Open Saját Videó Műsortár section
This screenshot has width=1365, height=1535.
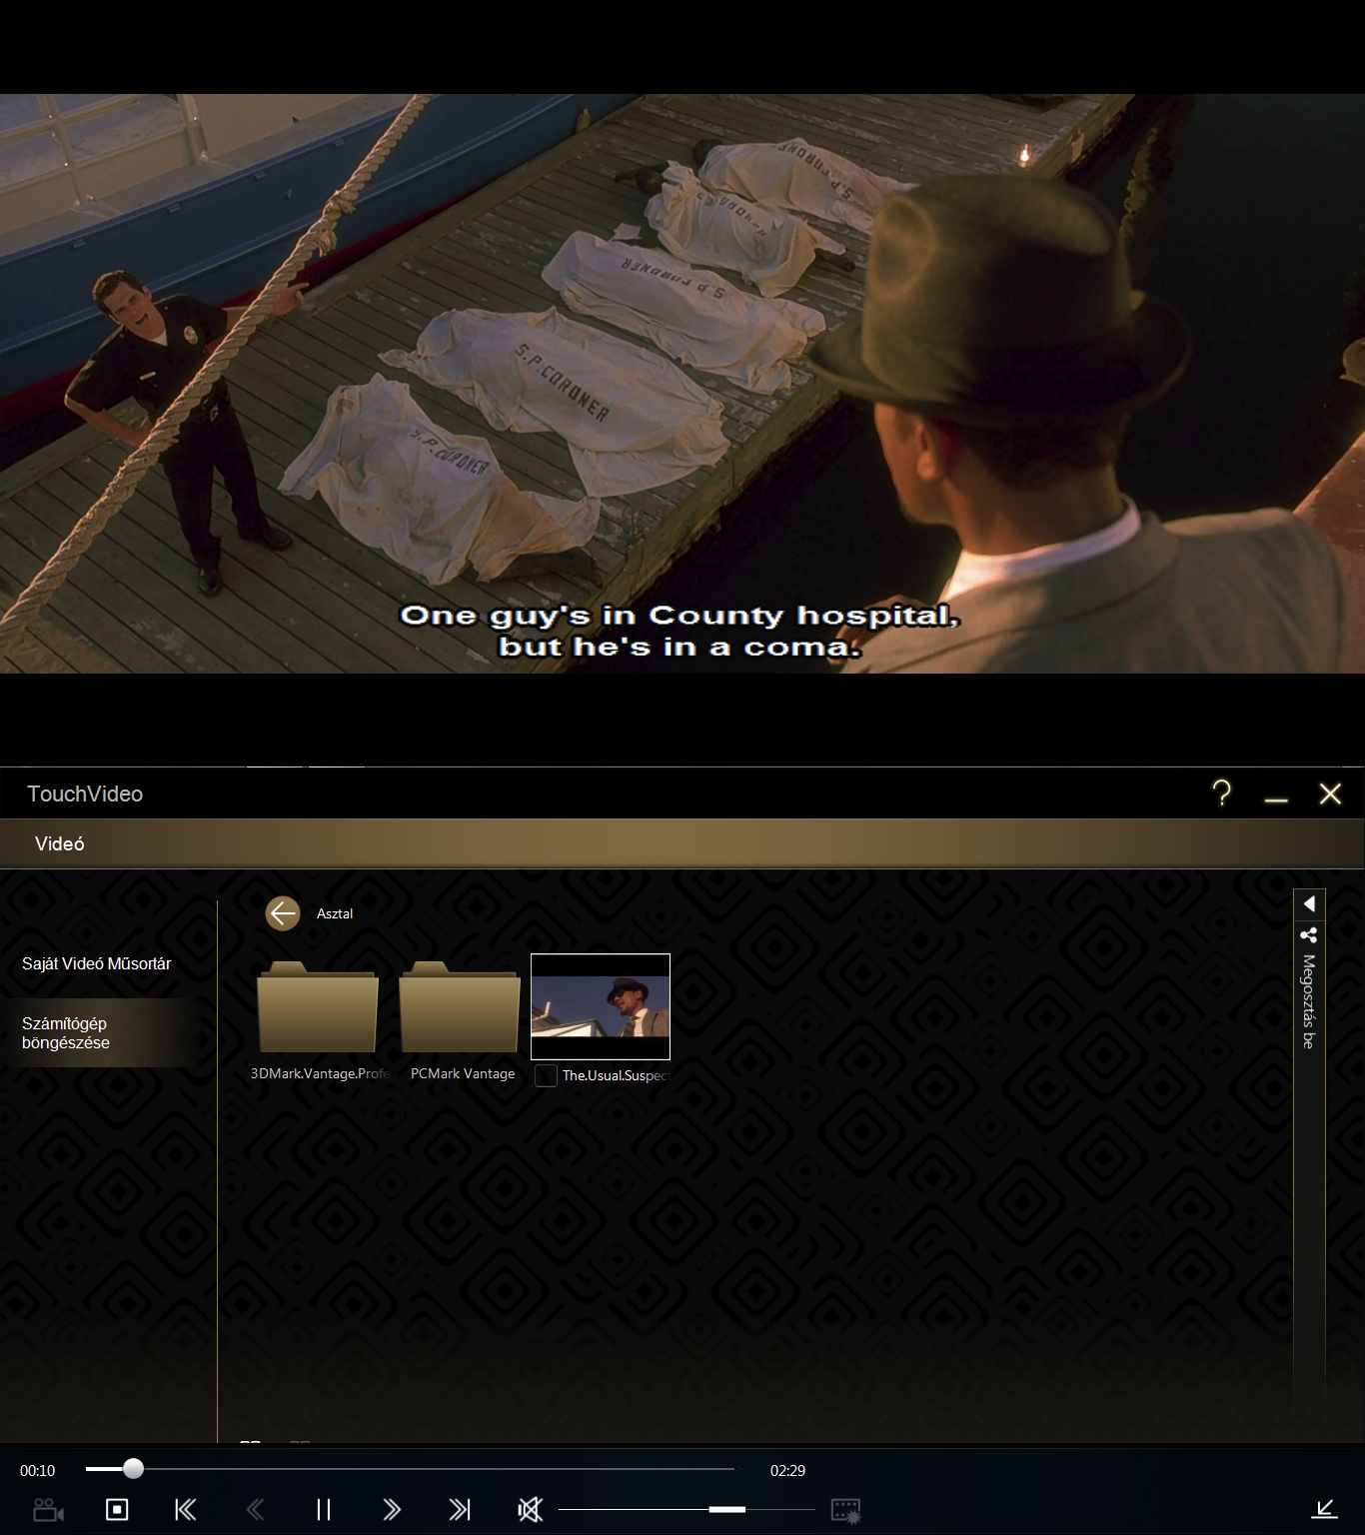(97, 963)
